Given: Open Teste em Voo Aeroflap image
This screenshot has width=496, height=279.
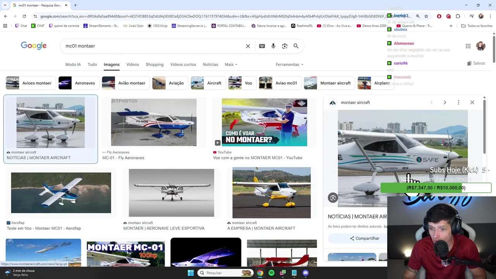Looking at the screenshot, I should click(61, 193).
